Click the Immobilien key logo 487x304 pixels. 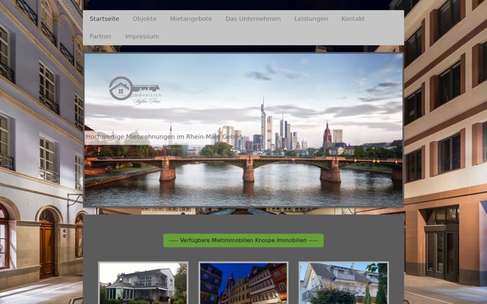(135, 91)
